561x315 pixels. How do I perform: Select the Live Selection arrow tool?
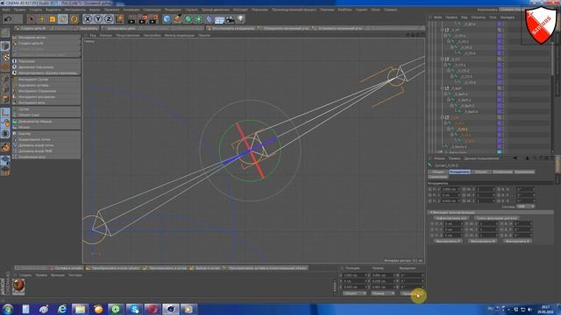[32, 19]
